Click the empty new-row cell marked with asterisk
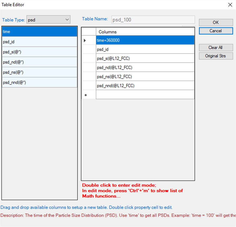 click(x=145, y=95)
